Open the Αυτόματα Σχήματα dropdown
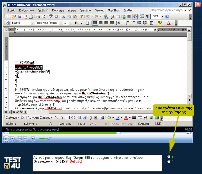The height and width of the screenshot is (174, 202). pos(40,117)
